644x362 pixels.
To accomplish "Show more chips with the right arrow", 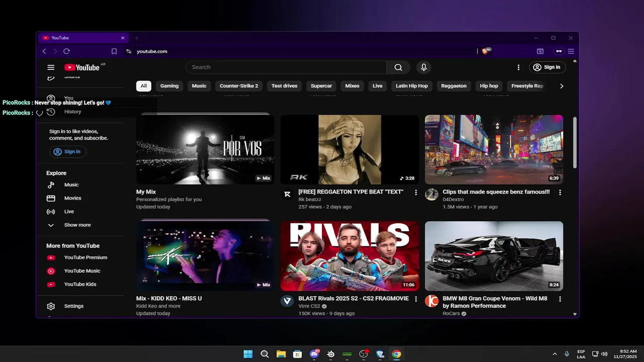I will [x=561, y=86].
